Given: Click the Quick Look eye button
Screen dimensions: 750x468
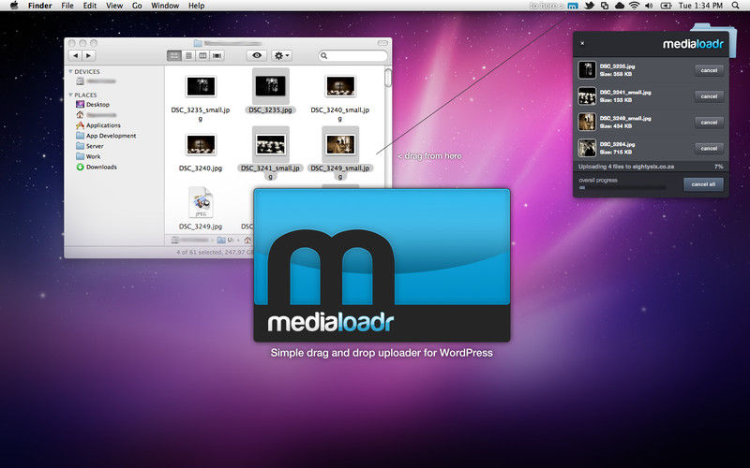Looking at the screenshot, I should point(257,55).
